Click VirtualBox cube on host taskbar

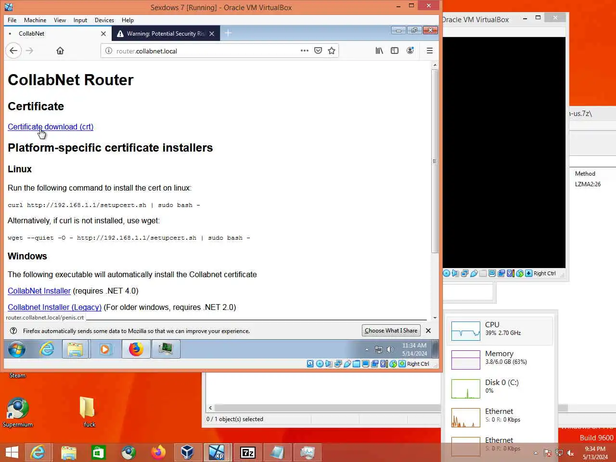click(x=187, y=452)
